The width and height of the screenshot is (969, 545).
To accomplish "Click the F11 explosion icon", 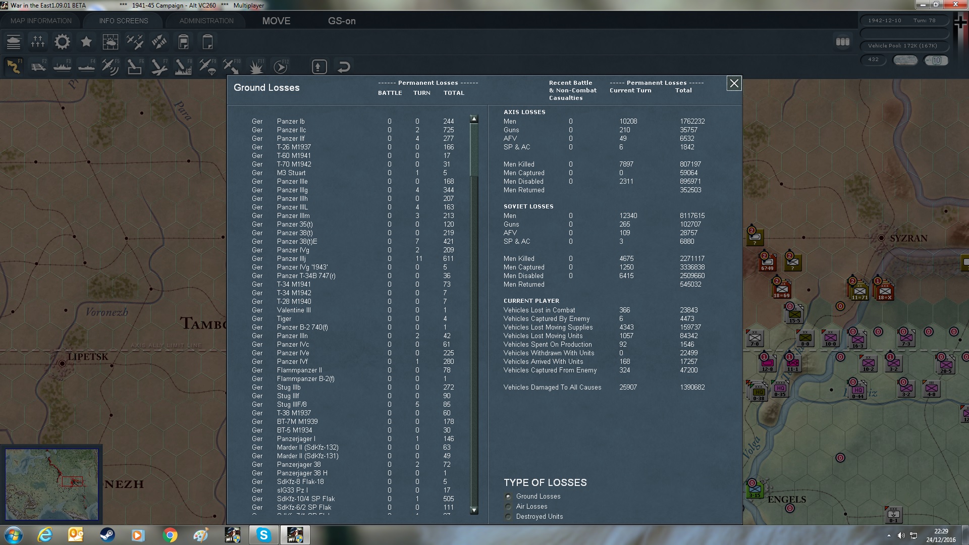I will (256, 67).
